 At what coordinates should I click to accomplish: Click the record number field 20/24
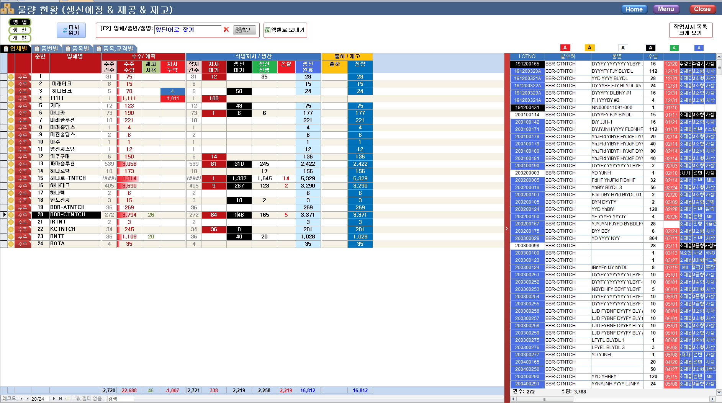(40, 399)
